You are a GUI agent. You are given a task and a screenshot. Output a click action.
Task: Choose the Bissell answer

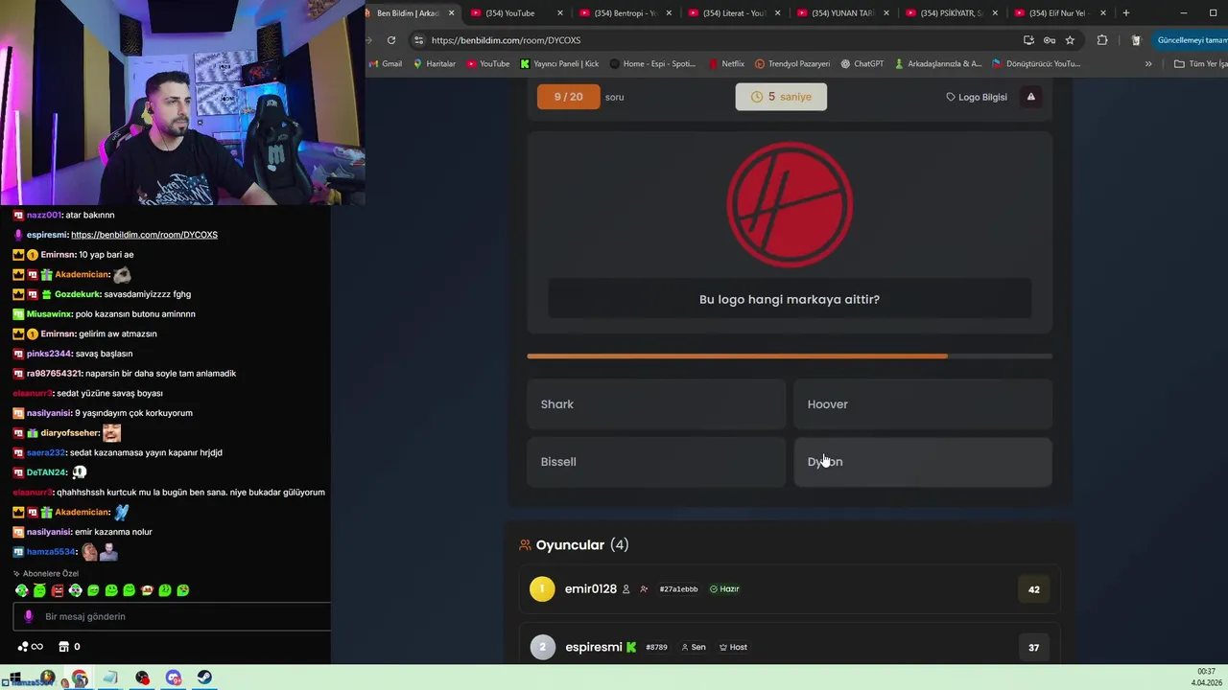coord(656,462)
